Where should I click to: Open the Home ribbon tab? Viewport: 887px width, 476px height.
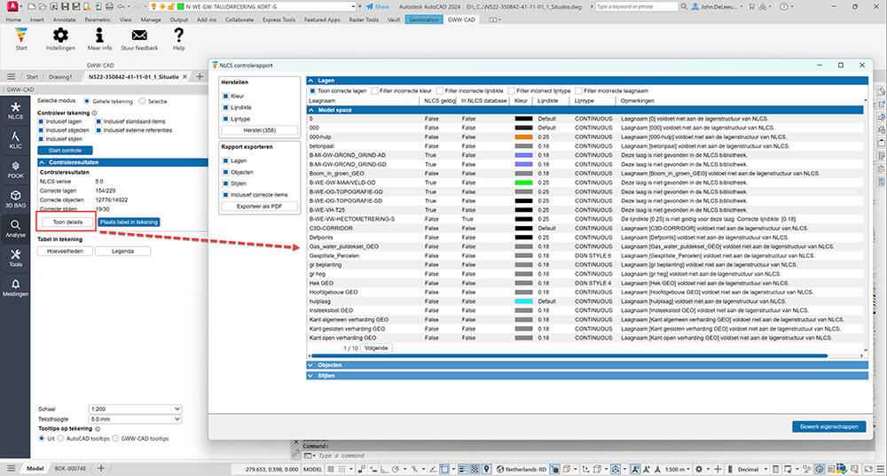pos(13,20)
